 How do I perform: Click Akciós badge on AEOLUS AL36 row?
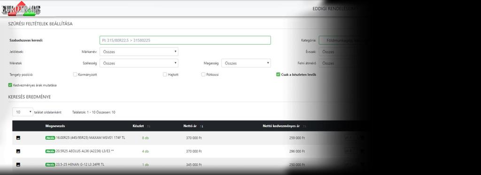[50, 151]
